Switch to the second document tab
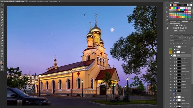Image resolution: width=193 pixels, height=108 pixels. tap(43, 1)
